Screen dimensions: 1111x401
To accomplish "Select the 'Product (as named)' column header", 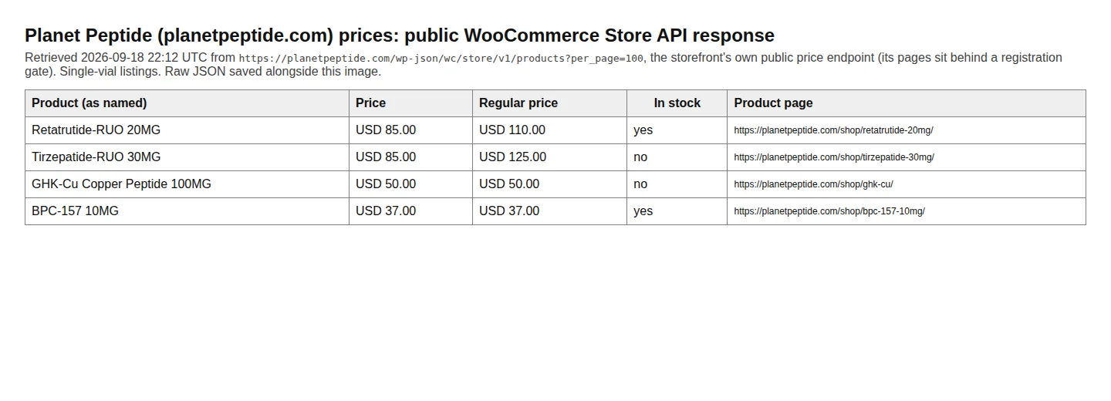I will (x=187, y=103).
